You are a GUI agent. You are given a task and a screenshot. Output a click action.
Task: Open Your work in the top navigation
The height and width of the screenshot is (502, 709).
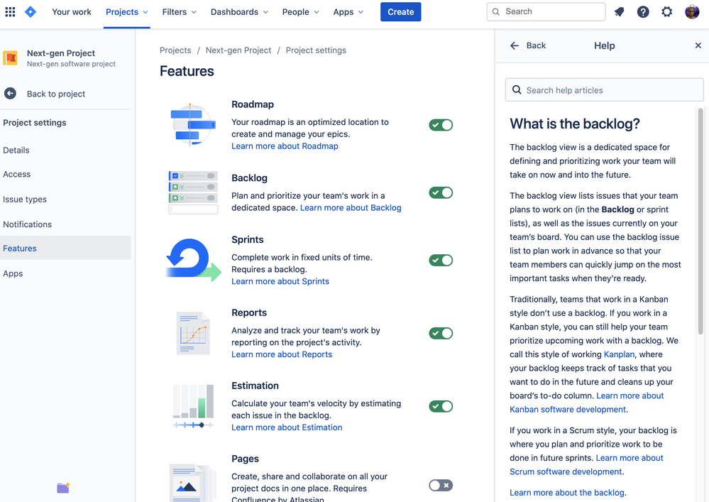pyautogui.click(x=72, y=12)
